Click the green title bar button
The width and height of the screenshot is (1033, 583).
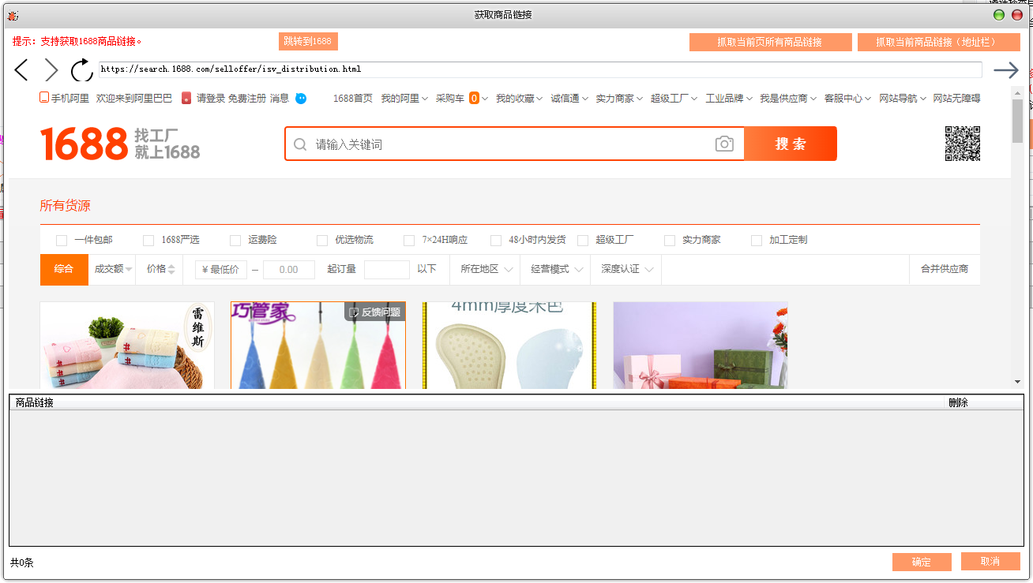[999, 15]
